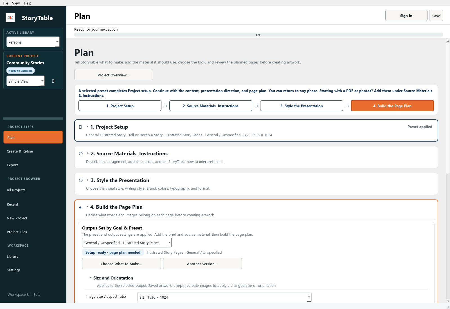Viewport: 450px width, 309px height.
Task: Click the Workspace UI Beta label
Action: point(24,294)
